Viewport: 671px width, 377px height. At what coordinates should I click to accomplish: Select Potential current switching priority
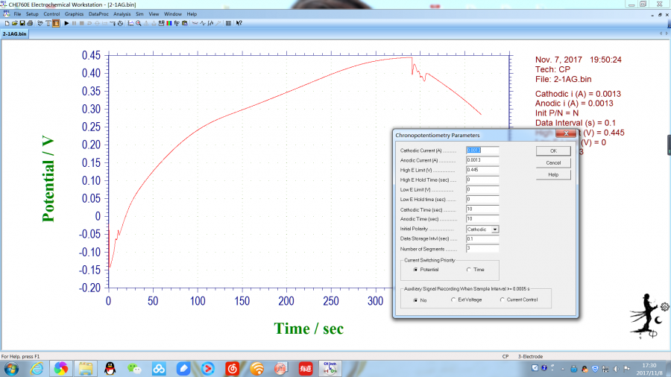click(426, 270)
